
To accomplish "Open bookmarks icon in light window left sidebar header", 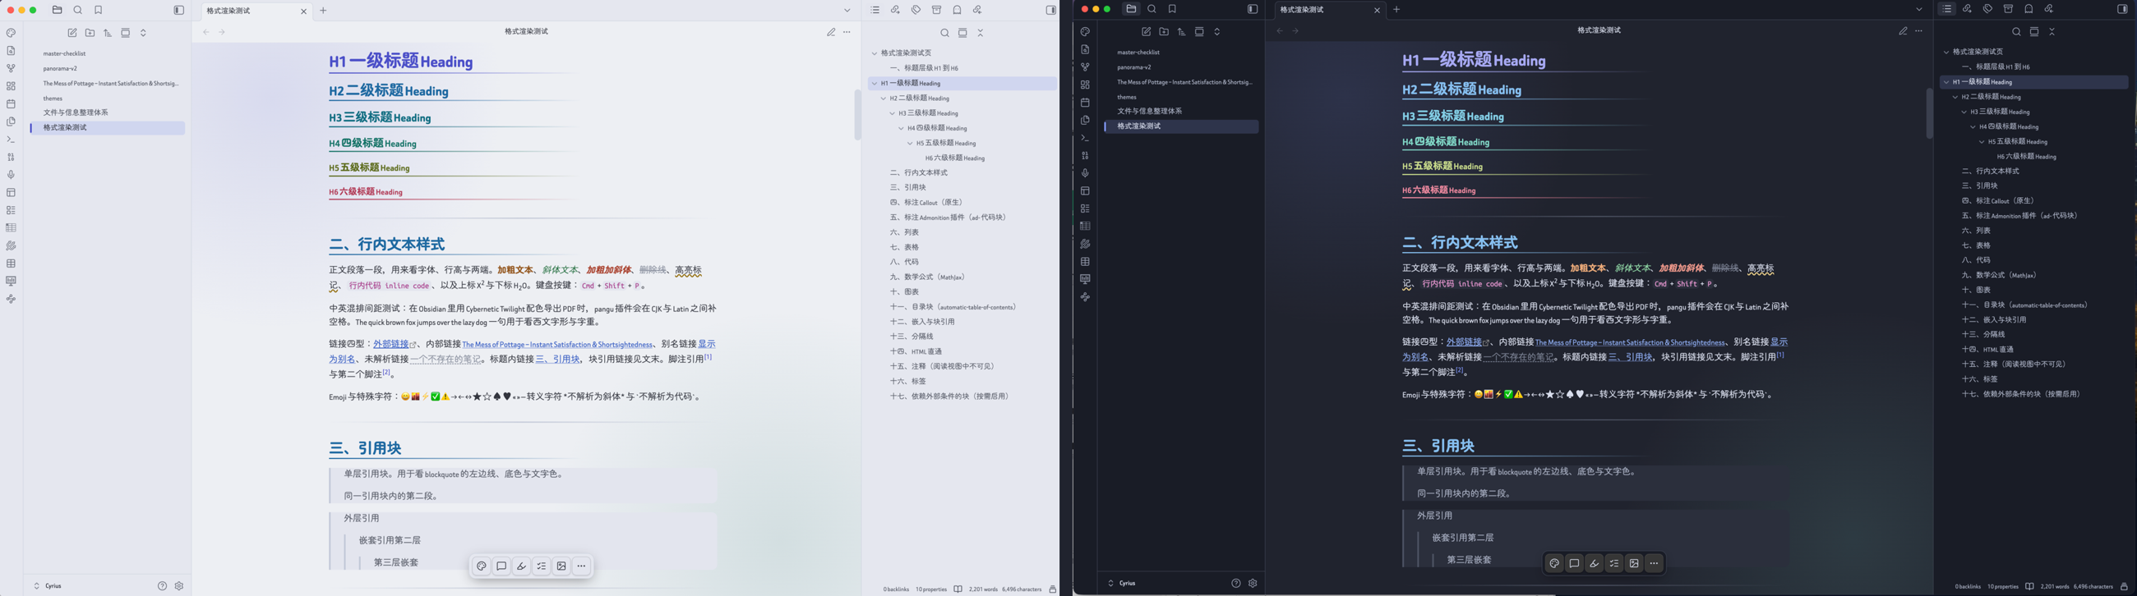I will [99, 11].
